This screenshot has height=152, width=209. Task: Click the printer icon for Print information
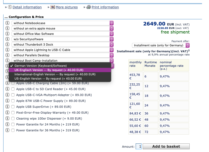coord(89,7)
